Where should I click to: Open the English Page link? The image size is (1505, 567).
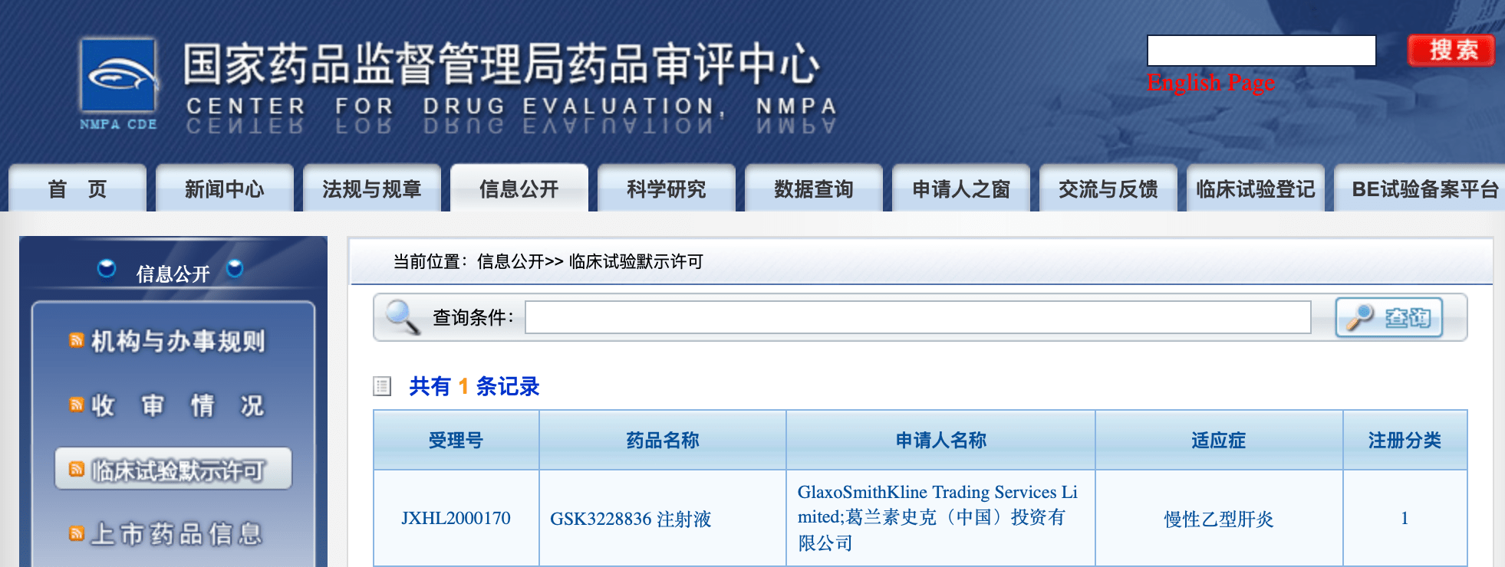pyautogui.click(x=1210, y=82)
